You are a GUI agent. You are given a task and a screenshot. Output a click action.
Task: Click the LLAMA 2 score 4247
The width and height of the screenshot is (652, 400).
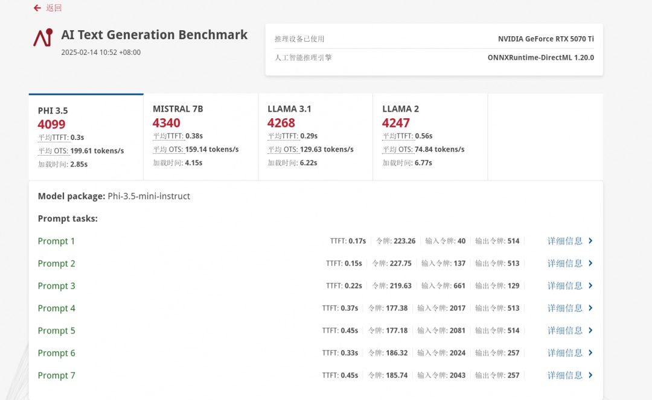(x=396, y=123)
